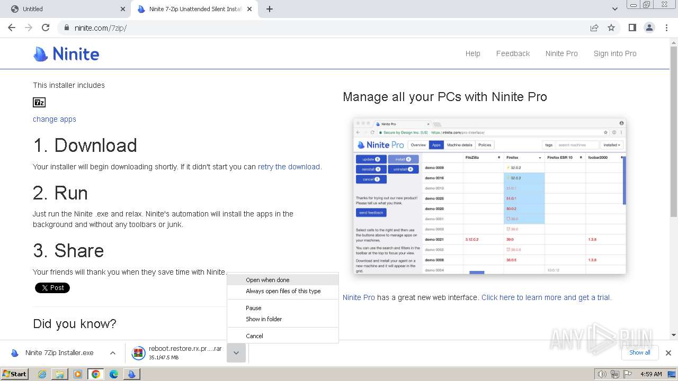Open the tab search chevron
This screenshot has height=381, width=678.
[615, 9]
